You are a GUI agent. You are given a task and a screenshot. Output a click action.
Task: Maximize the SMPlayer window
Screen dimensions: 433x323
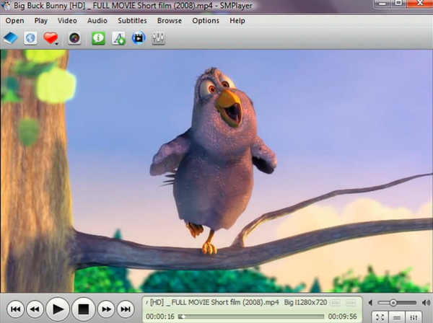coord(399,4)
